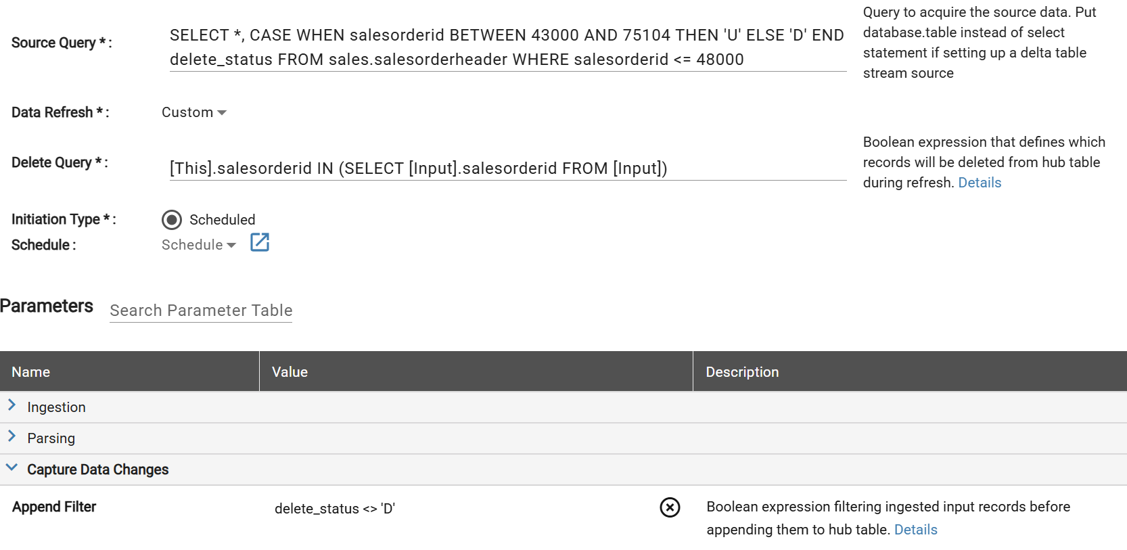Open Details link for Append Filter

[x=915, y=530]
